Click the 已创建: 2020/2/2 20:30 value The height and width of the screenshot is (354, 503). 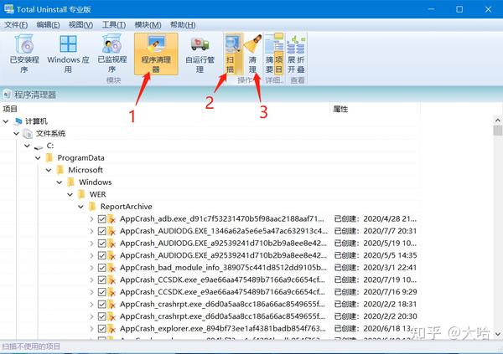(376, 316)
